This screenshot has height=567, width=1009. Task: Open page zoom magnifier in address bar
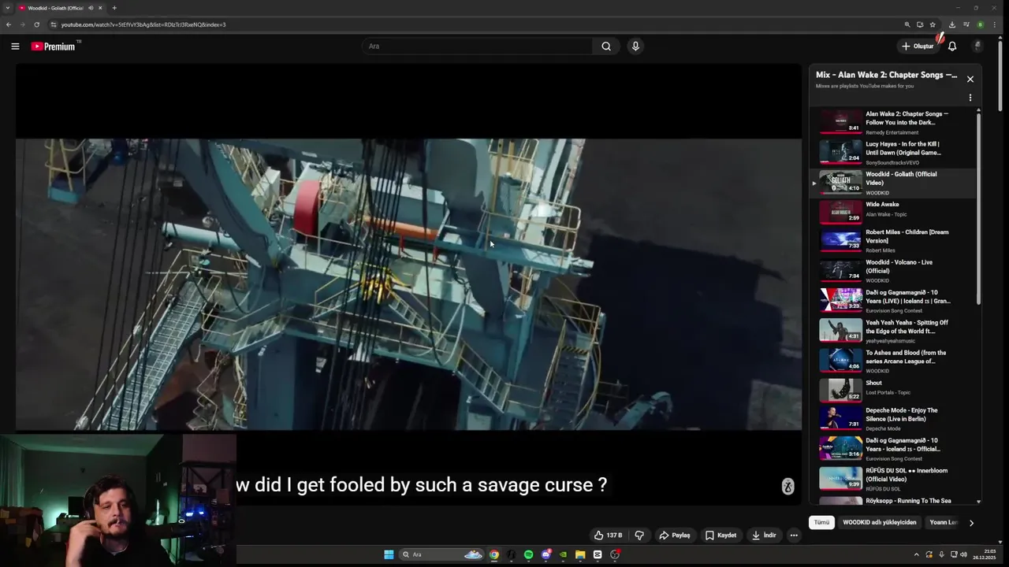point(907,24)
